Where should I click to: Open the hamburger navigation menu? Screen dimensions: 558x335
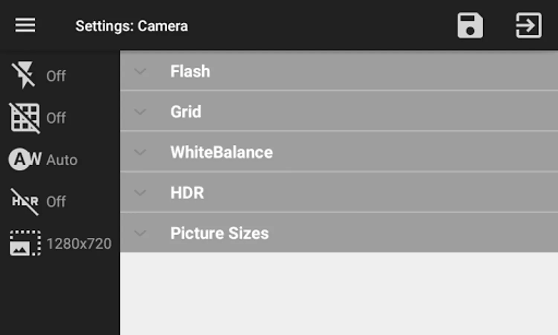25,25
